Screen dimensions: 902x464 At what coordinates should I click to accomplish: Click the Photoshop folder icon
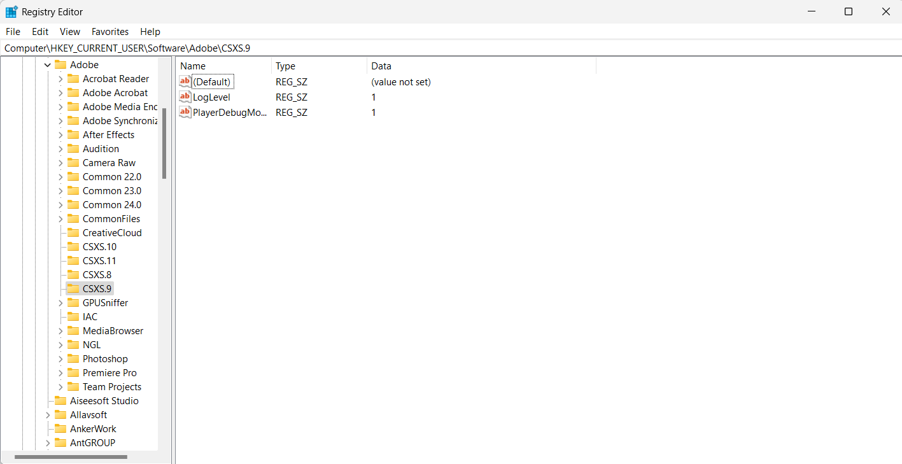tap(73, 359)
